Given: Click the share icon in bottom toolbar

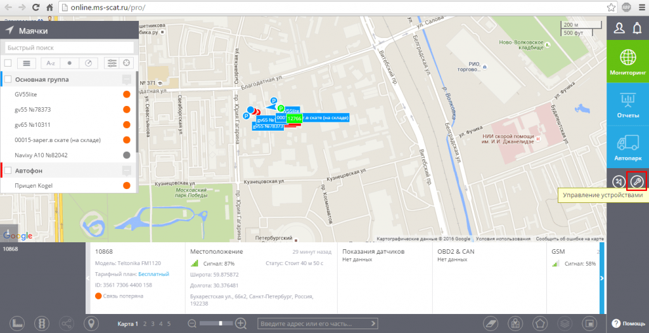Looking at the screenshot, I should (x=67, y=323).
